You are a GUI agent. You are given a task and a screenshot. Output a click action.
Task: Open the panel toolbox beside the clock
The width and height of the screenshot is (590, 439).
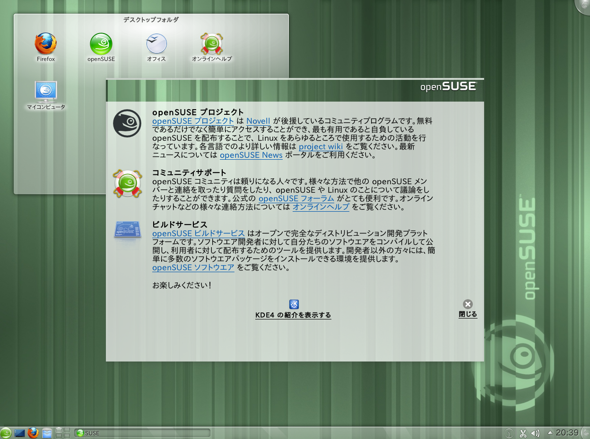click(x=585, y=433)
